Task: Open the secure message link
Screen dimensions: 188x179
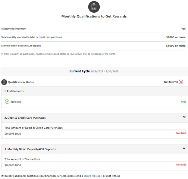Action: 92,176
